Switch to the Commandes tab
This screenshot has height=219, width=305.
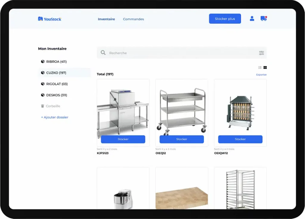pos(133,19)
